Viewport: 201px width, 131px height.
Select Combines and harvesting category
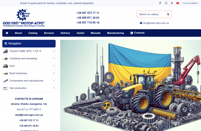click(x=23, y=58)
